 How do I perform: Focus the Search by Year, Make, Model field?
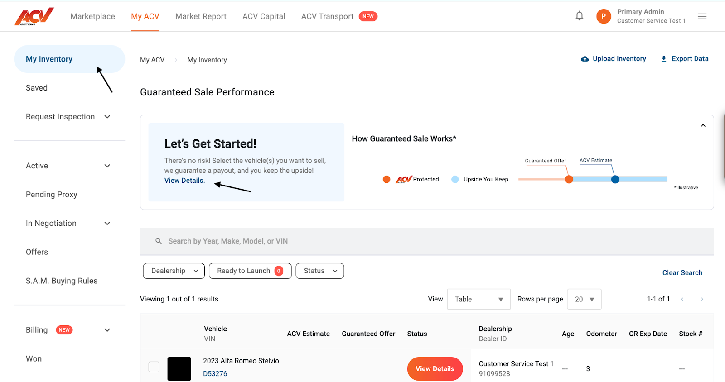(x=427, y=241)
